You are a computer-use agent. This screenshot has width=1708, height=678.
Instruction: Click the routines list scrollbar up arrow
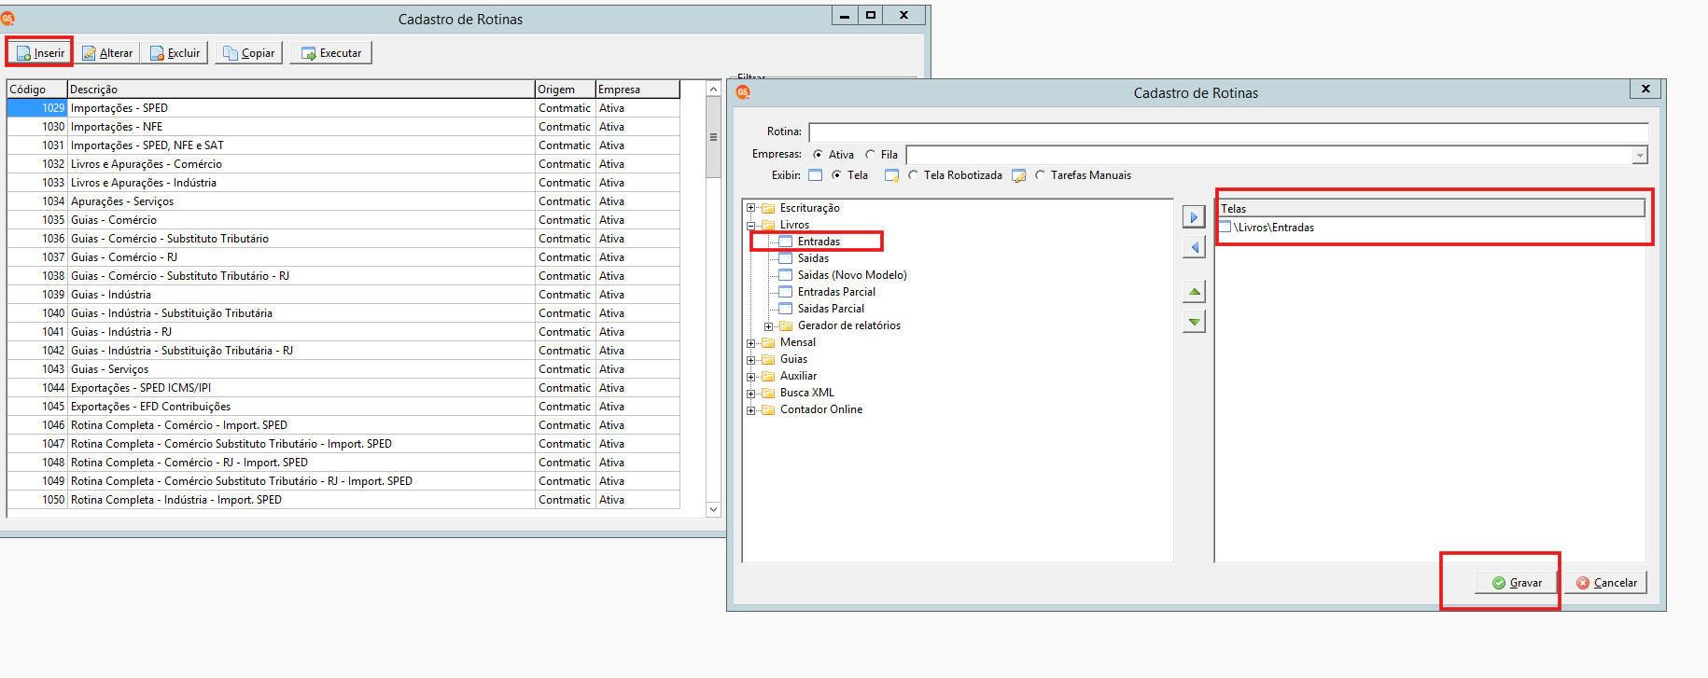click(x=713, y=89)
